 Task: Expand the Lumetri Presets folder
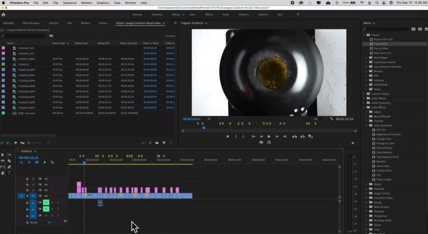click(364, 94)
